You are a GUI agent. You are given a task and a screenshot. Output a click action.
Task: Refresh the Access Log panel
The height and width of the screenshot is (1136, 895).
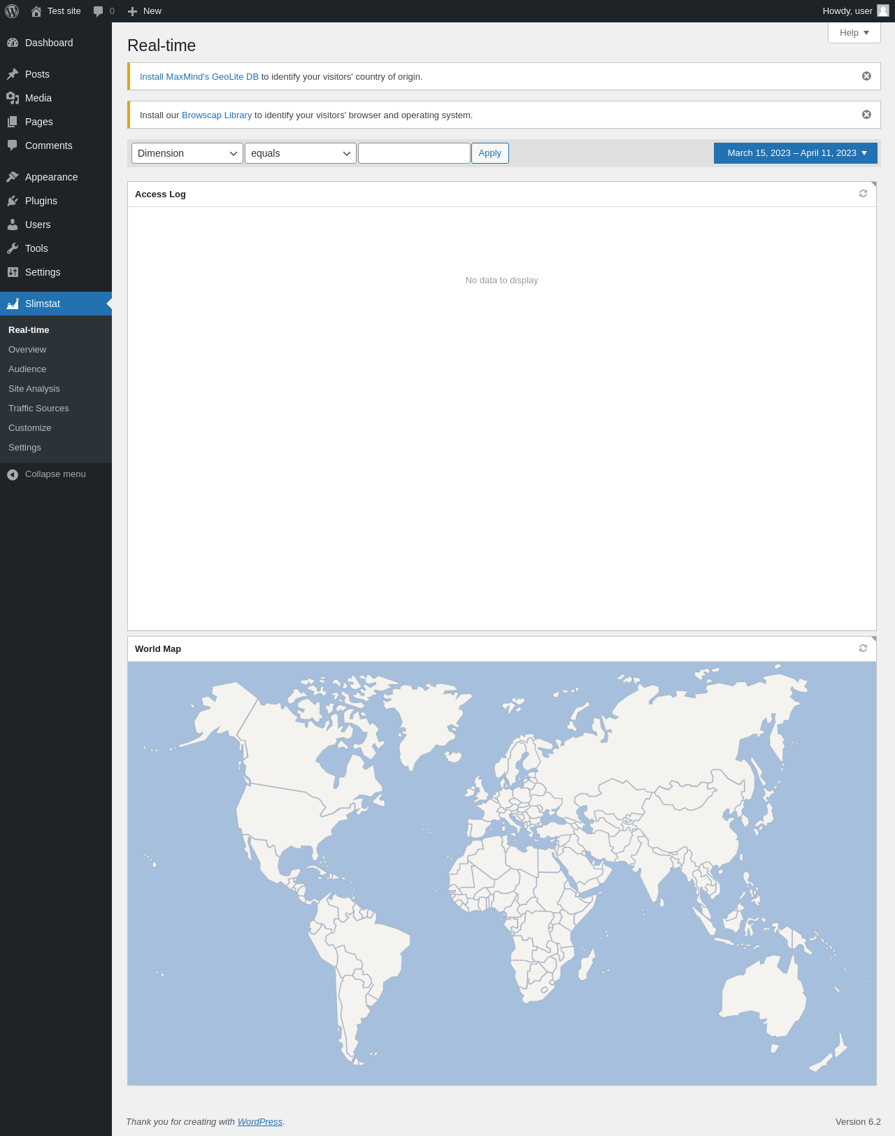pos(863,194)
